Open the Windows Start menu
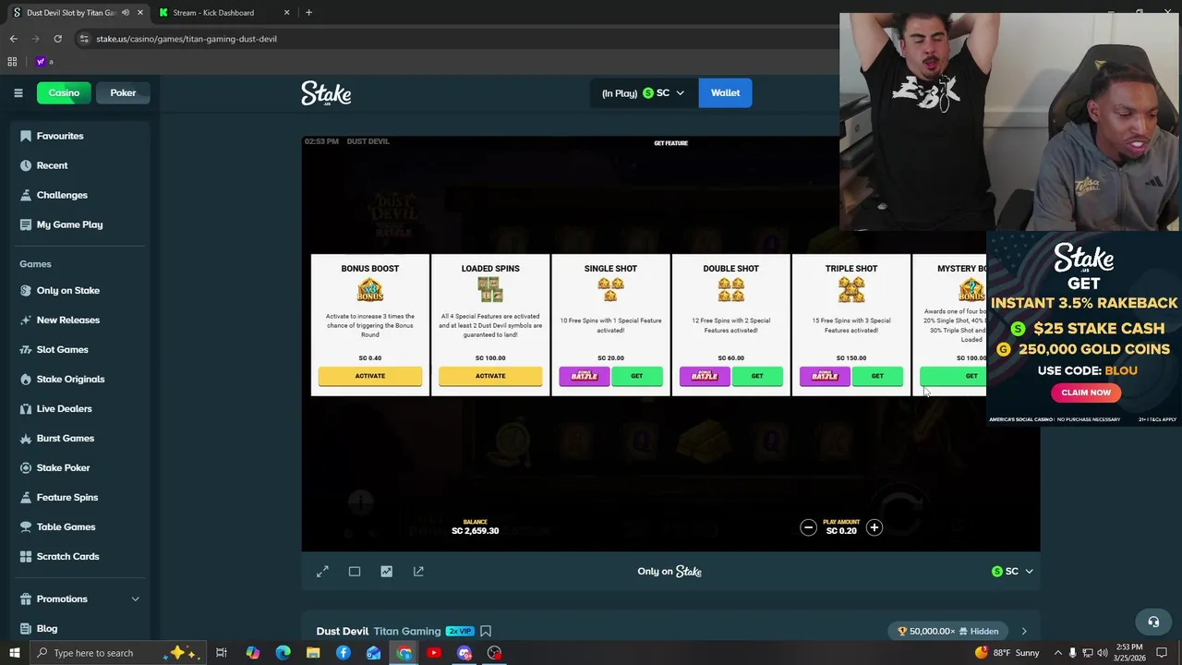 (x=15, y=653)
